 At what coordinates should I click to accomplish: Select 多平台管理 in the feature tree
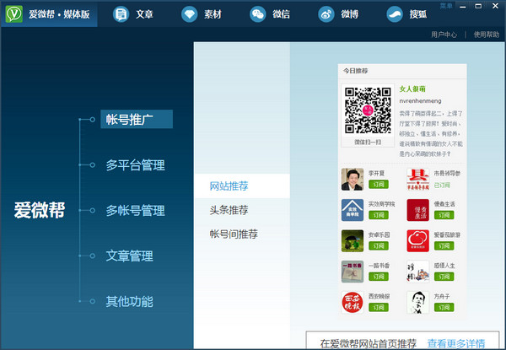pos(135,164)
